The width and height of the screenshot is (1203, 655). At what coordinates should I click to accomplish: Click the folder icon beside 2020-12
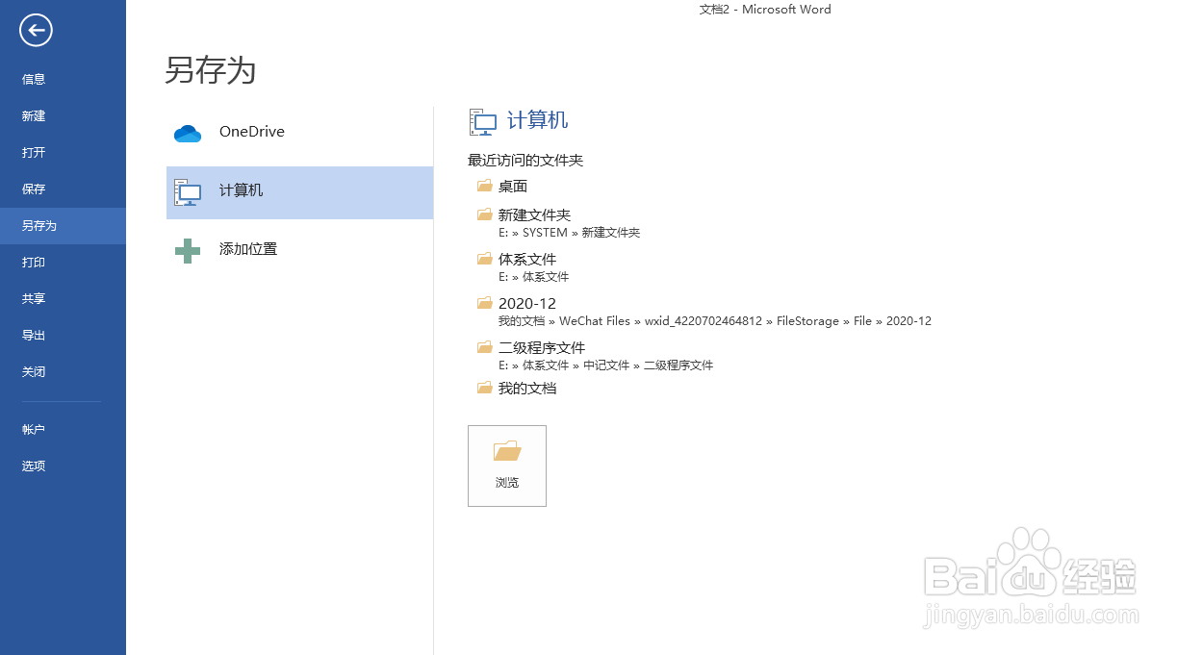[485, 303]
